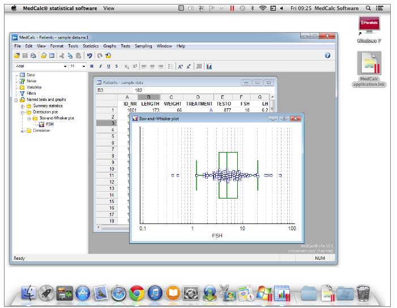397x308 pixels.
Task: Select row 10 header in spreadsheet
Action: tap(106, 169)
